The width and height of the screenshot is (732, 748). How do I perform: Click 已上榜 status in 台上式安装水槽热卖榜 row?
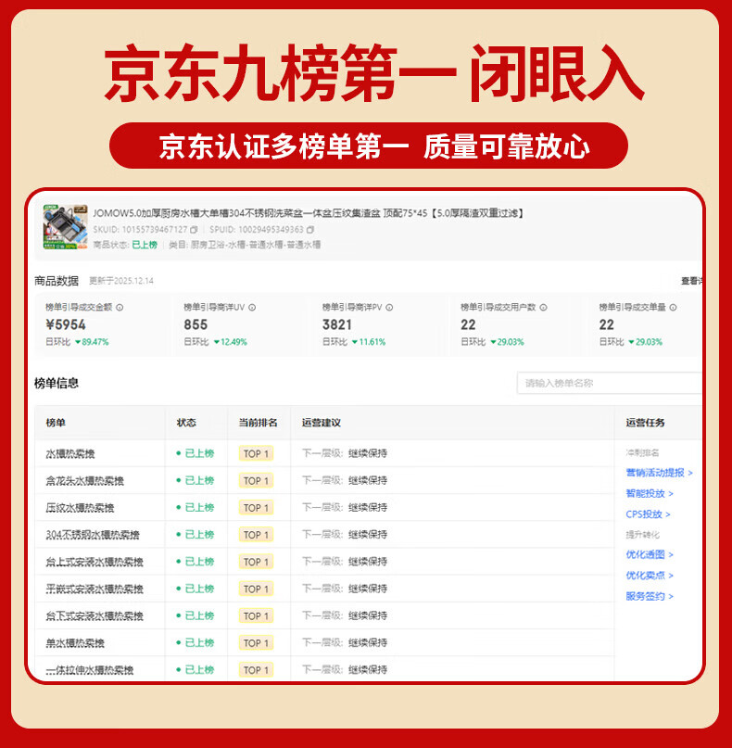195,562
